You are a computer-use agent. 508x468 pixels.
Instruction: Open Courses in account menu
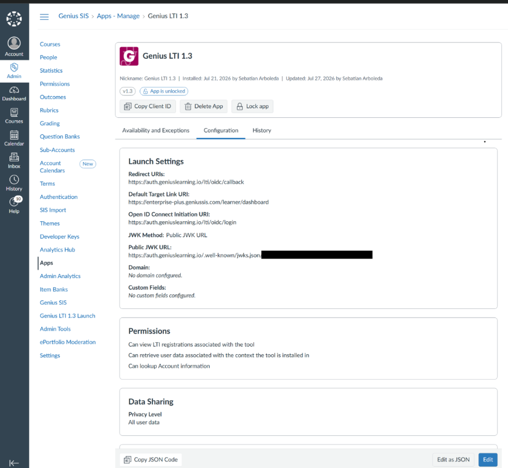(x=50, y=44)
